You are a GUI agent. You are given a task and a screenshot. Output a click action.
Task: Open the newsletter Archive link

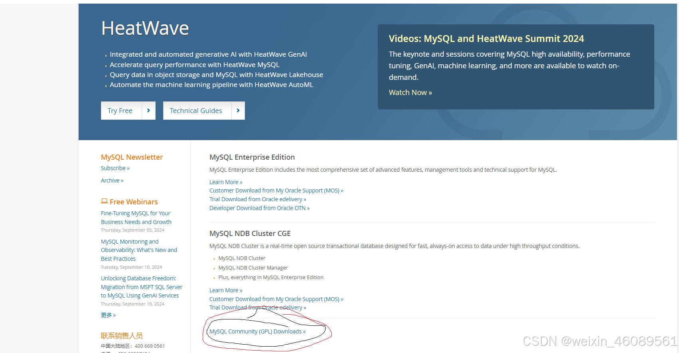pyautogui.click(x=112, y=180)
